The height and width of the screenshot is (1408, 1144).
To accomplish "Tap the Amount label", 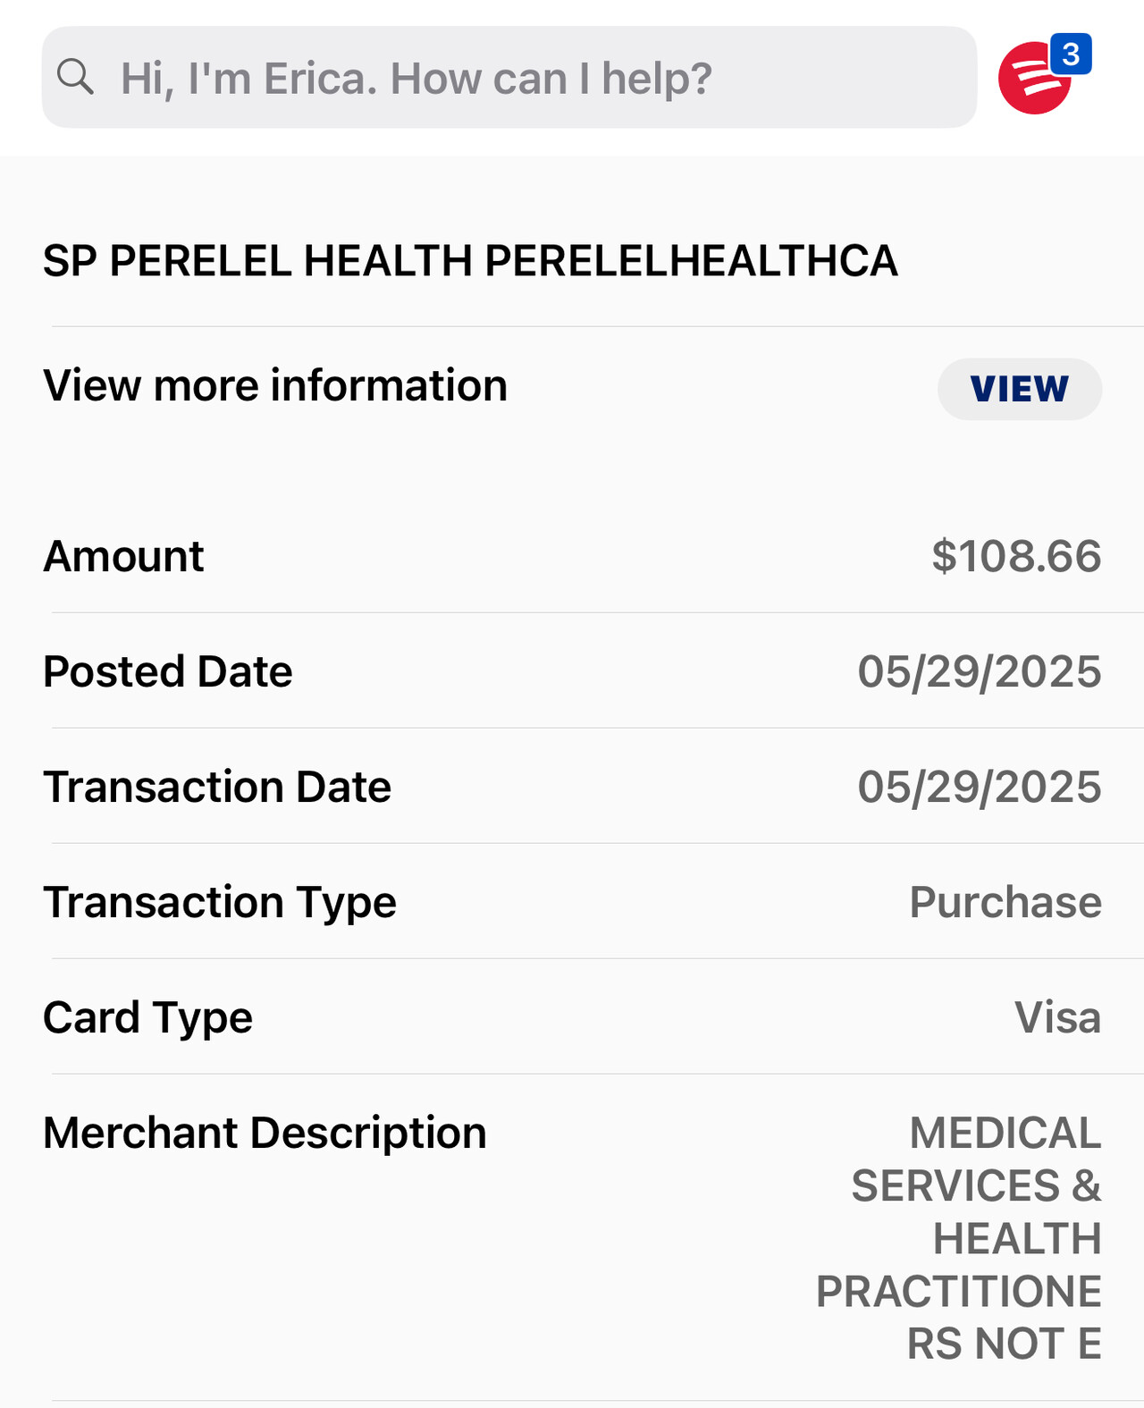I will tap(123, 556).
